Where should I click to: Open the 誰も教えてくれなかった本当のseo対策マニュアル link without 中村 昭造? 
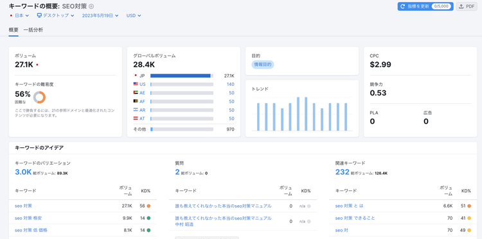tap(223, 206)
